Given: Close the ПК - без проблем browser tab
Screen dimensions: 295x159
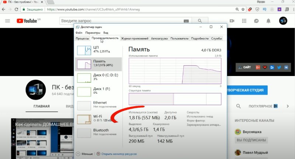Looking at the screenshot, I should click(x=42, y=2).
